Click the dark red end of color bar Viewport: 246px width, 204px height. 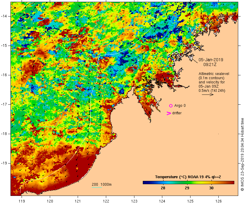pyautogui.click(x=232, y=182)
